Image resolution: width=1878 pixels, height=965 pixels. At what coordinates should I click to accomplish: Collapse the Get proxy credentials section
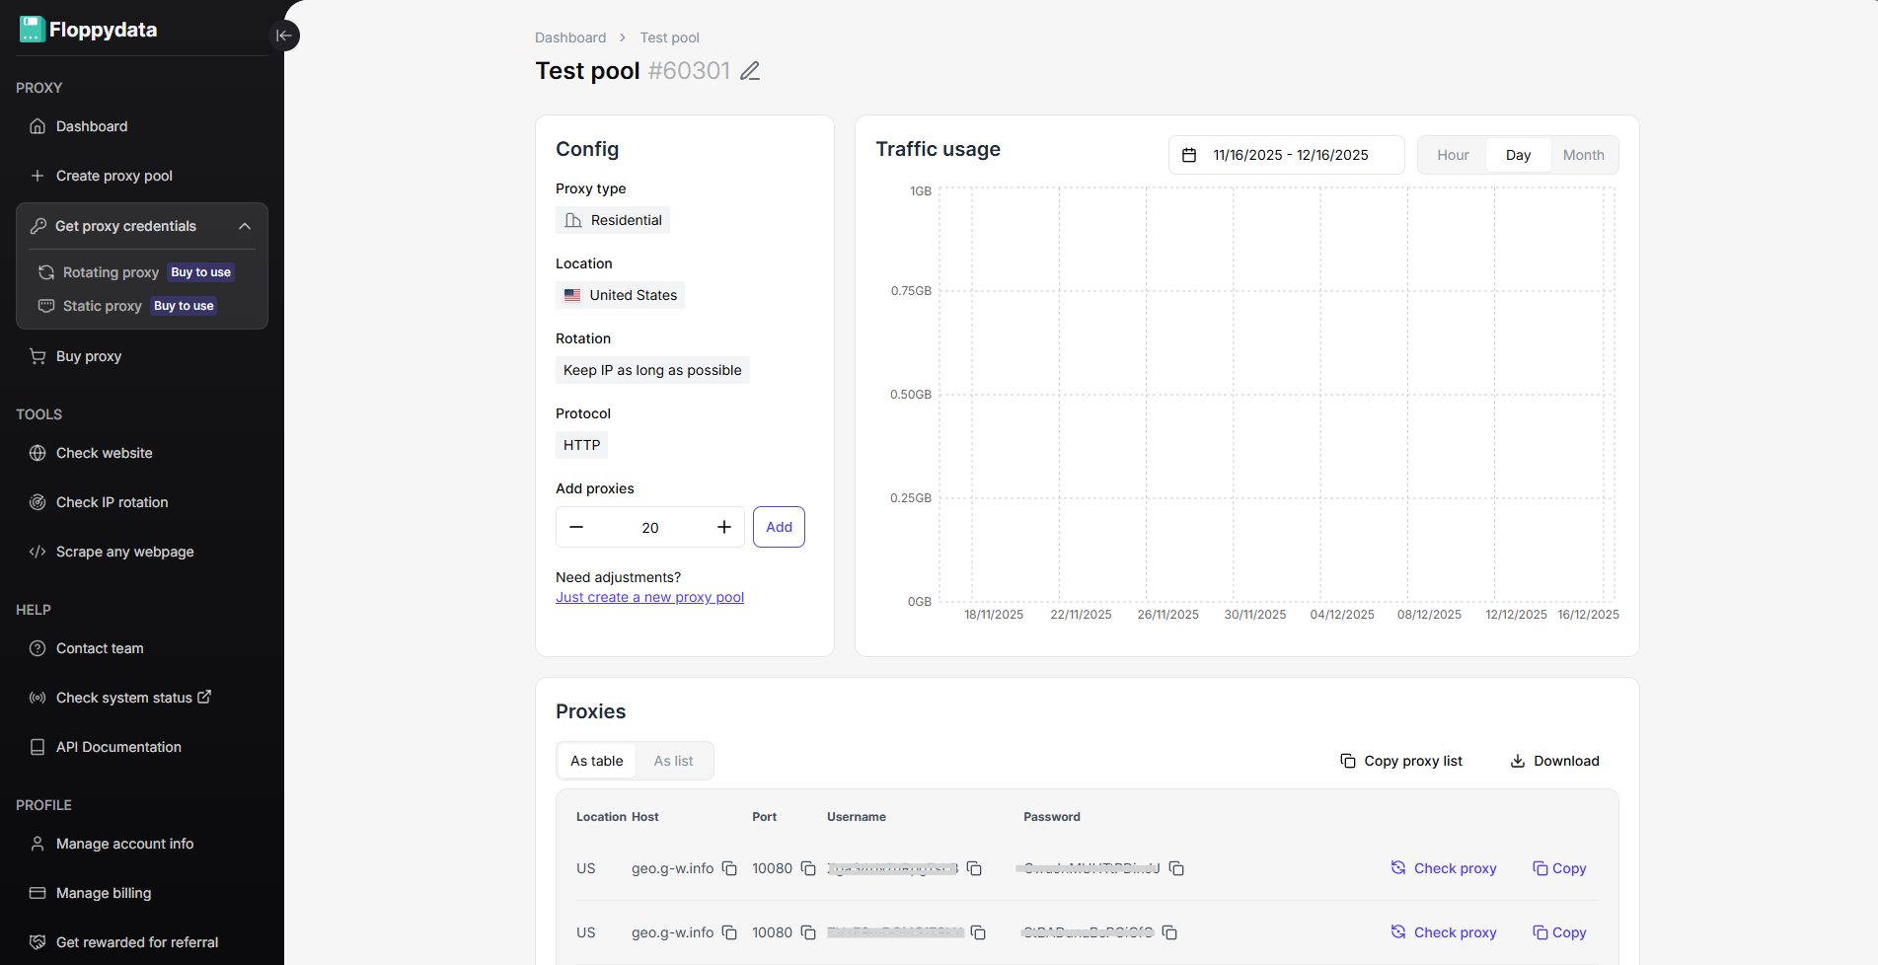245,226
